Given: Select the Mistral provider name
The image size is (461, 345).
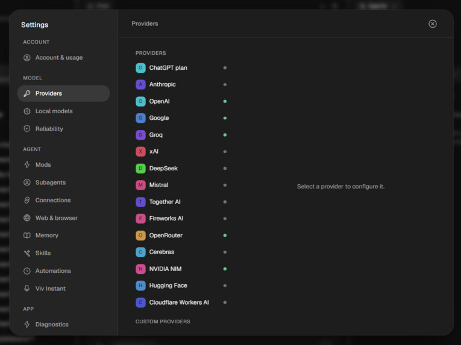Looking at the screenshot, I should pyautogui.click(x=158, y=185).
